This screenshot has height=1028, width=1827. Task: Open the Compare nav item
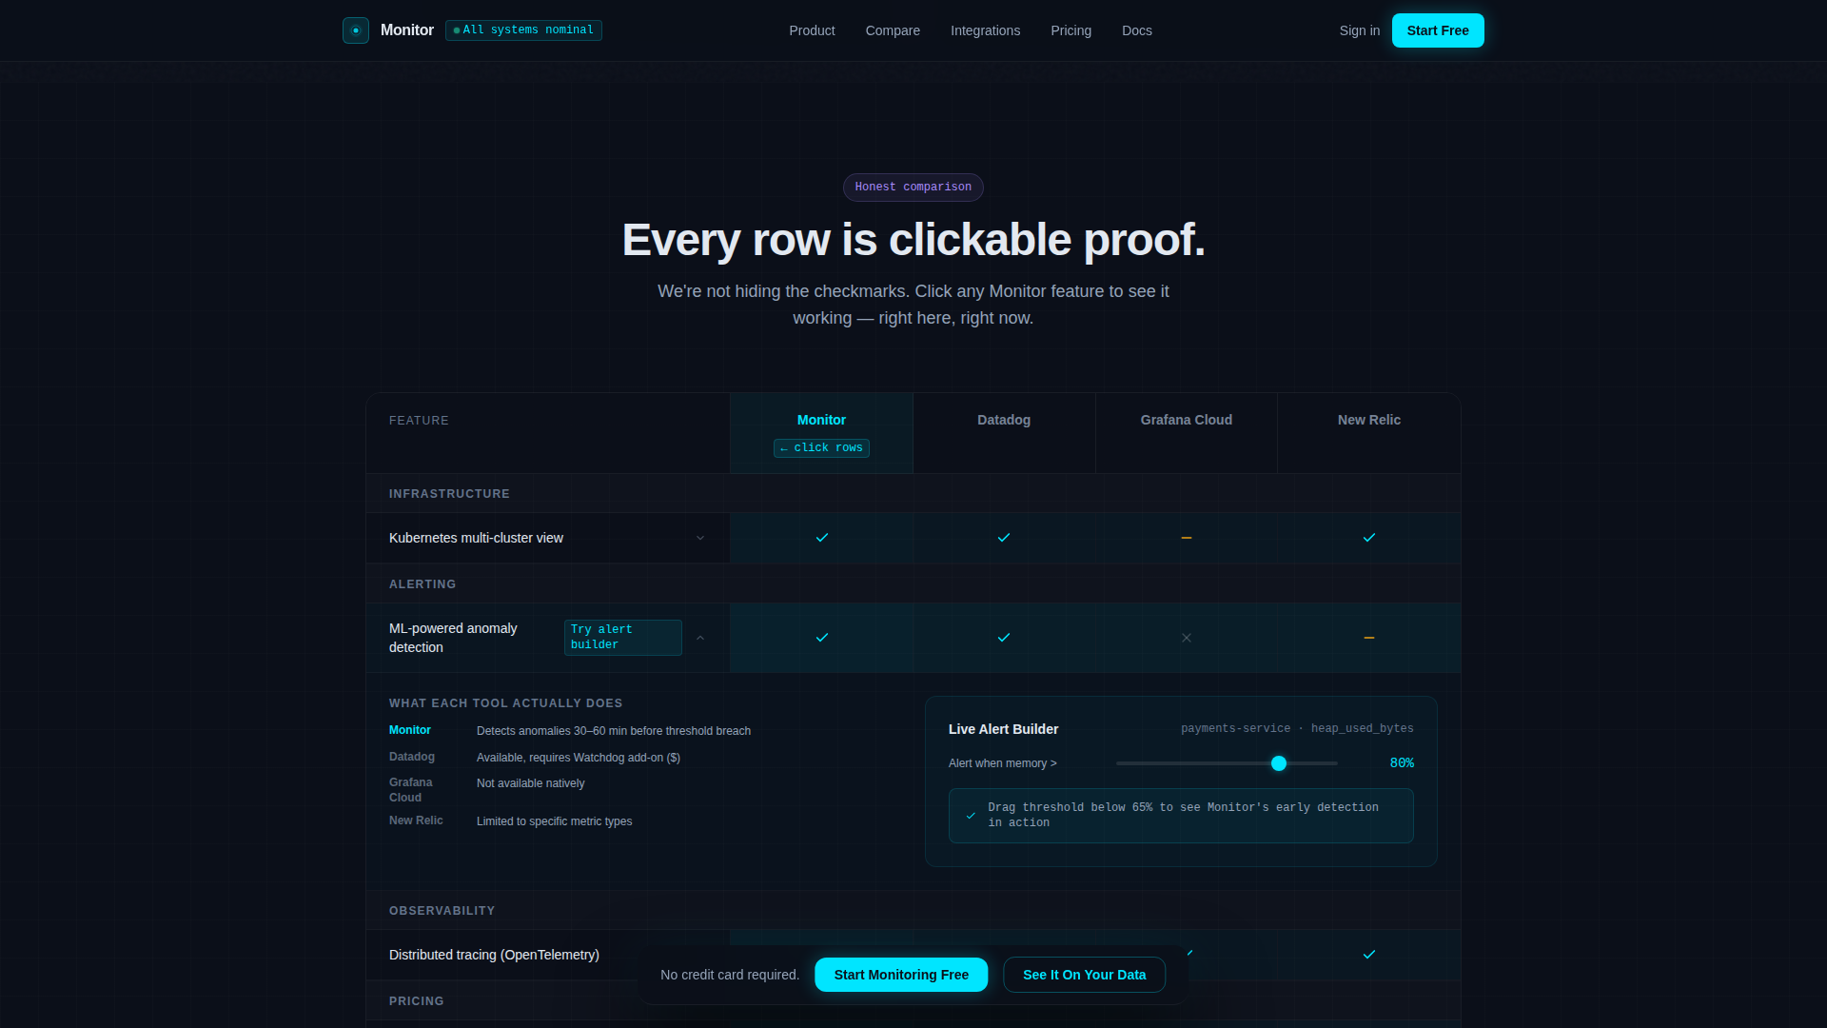893,30
